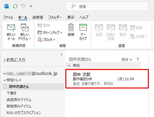Collapse the 昨日 message group

pos(69,66)
